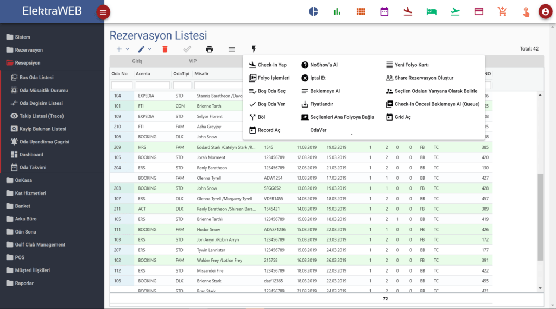Screen dimensions: 556x309
Task: Open the red credit card icon
Action: 479,11
